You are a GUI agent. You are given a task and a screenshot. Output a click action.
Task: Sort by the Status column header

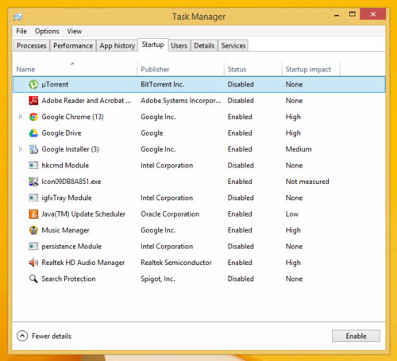[237, 69]
